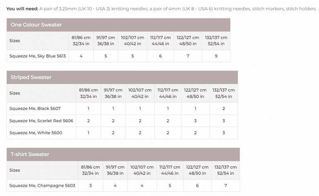Select the Squeeze Me, Black 5607 row label

[x=35, y=109]
